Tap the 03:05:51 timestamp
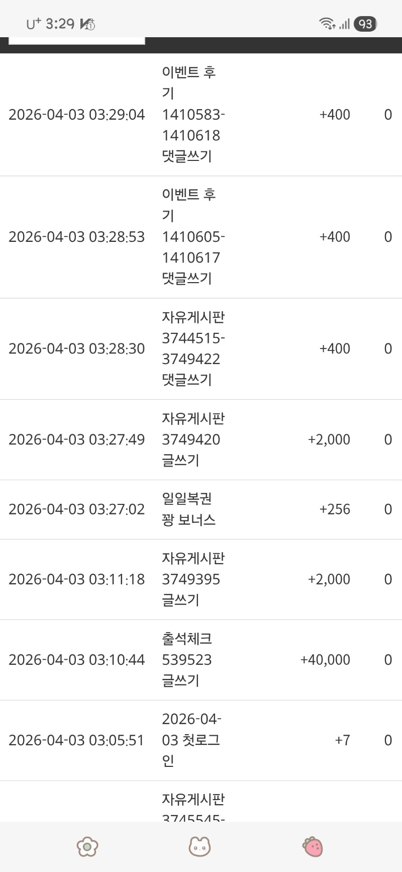402x872 pixels. [x=76, y=740]
